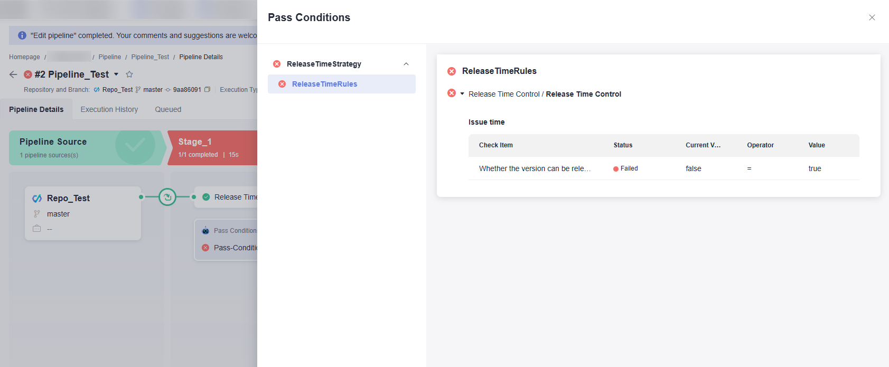The height and width of the screenshot is (367, 889).
Task: Collapse the Release Time Control section
Action: coord(462,94)
